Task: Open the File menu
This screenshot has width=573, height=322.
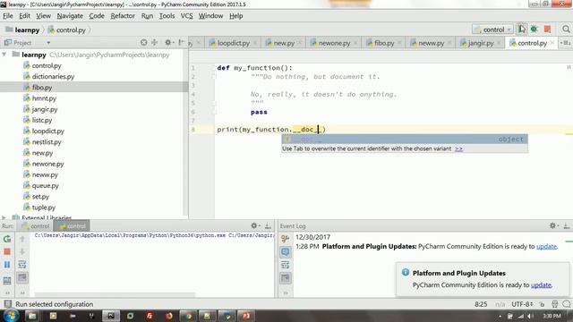Action: (8, 16)
